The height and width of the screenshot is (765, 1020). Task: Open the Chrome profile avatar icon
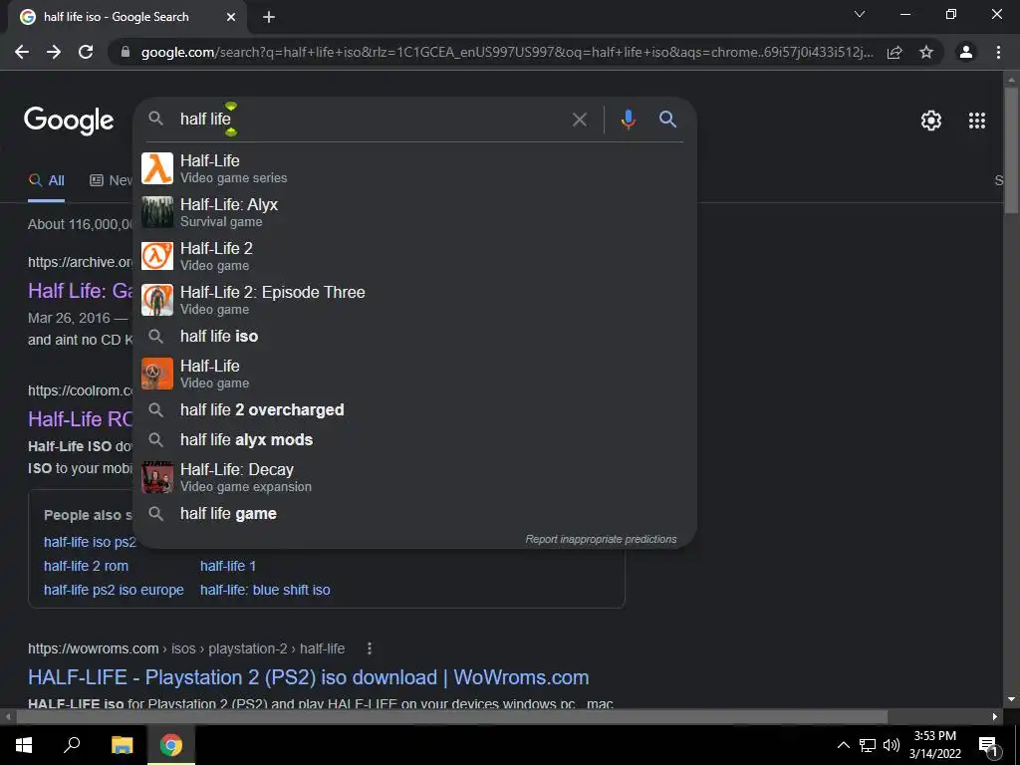click(966, 52)
